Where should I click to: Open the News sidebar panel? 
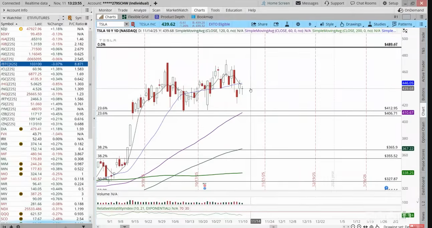[x=423, y=216]
